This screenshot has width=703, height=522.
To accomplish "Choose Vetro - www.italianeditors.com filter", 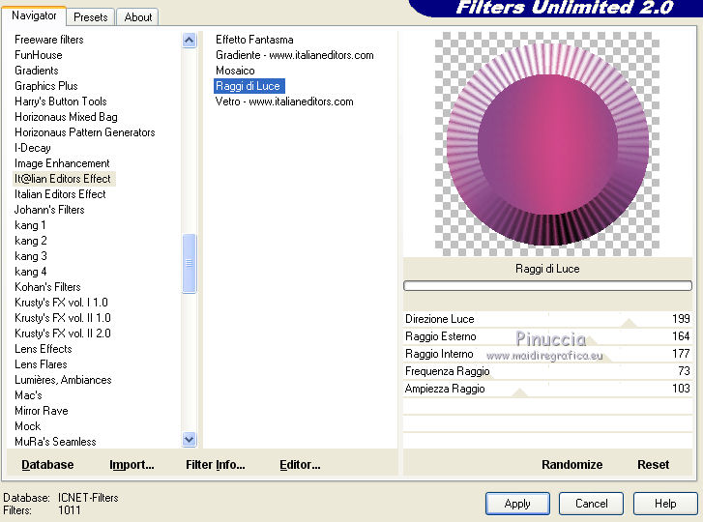I will [284, 101].
